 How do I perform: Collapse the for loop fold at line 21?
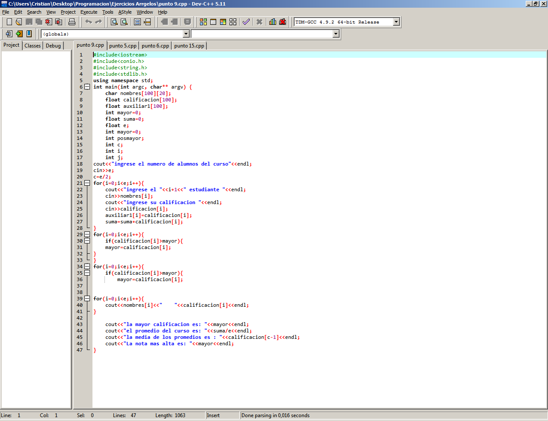(87, 183)
